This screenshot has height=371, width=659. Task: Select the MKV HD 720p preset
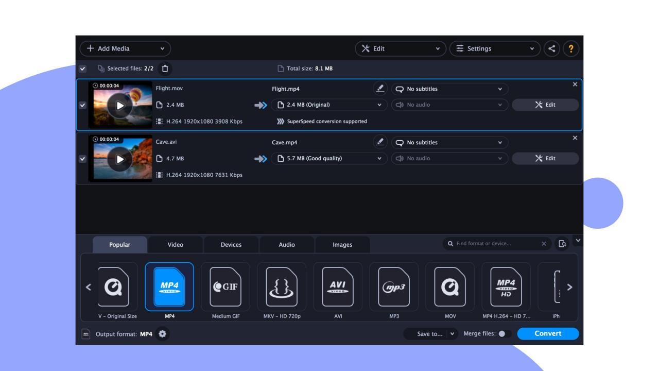(x=282, y=287)
